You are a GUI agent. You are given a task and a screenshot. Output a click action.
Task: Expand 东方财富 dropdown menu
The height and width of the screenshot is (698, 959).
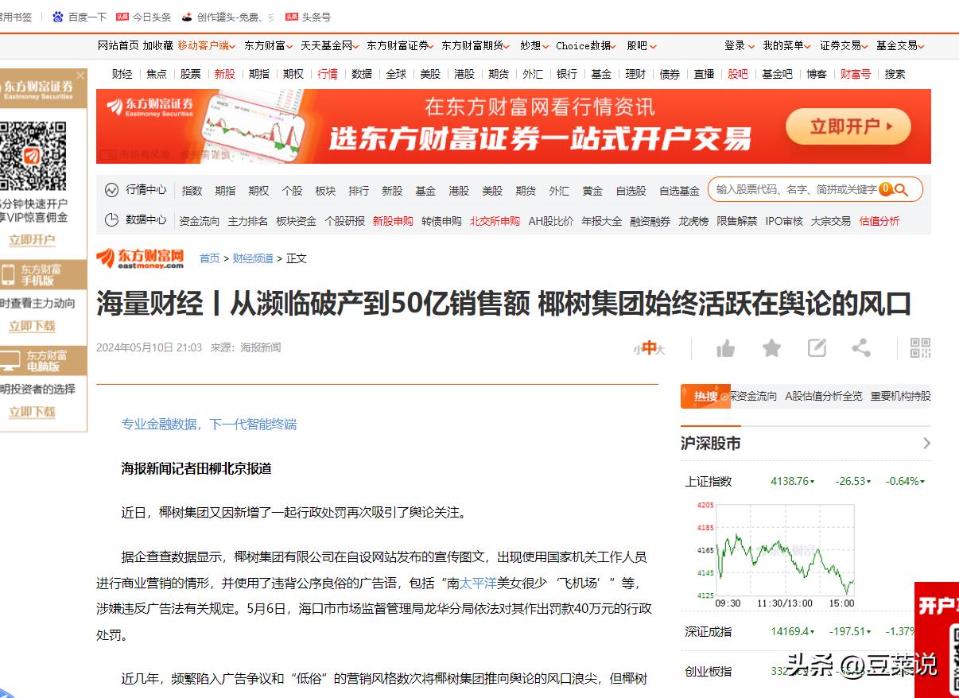click(268, 45)
